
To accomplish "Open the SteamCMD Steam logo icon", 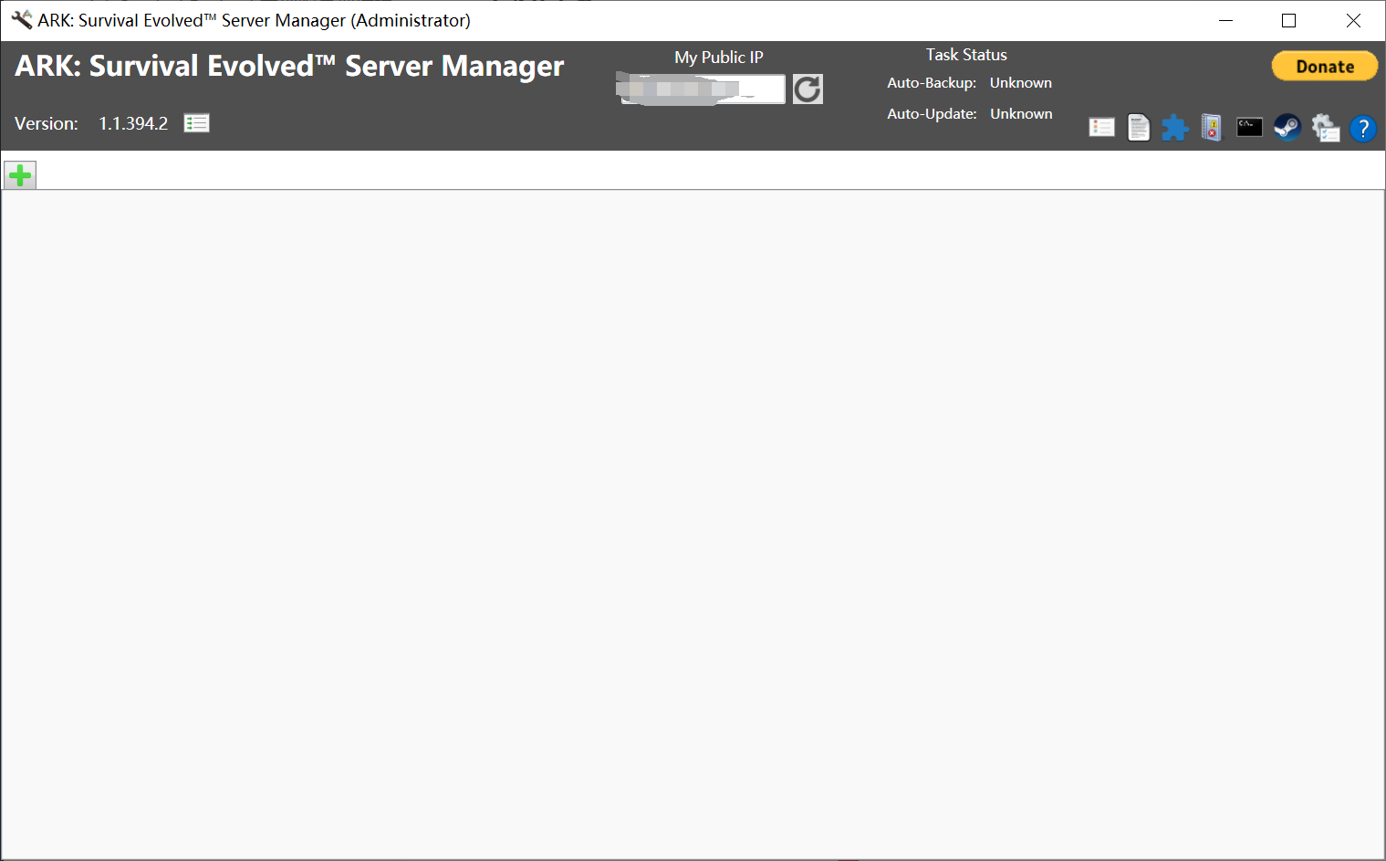I will click(x=1287, y=127).
